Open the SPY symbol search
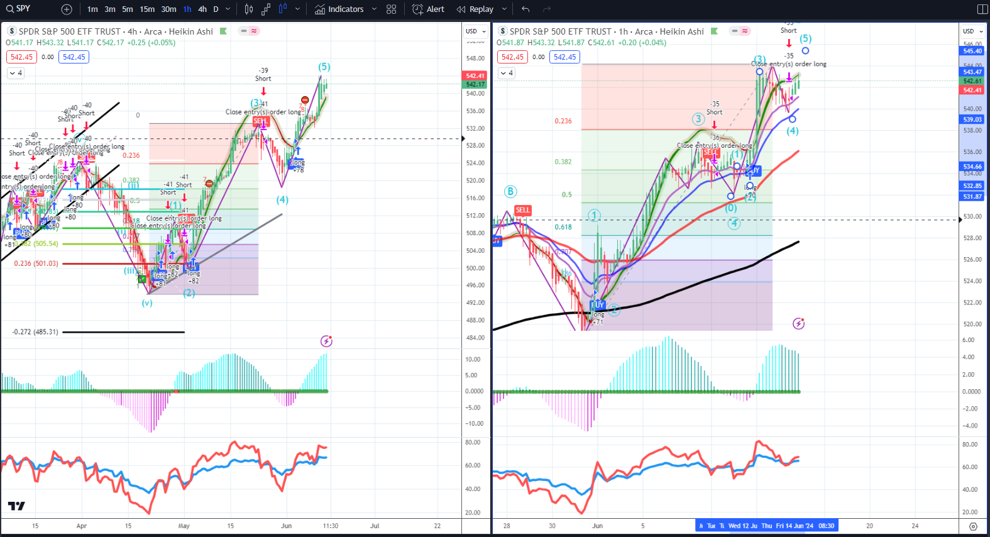 19,9
